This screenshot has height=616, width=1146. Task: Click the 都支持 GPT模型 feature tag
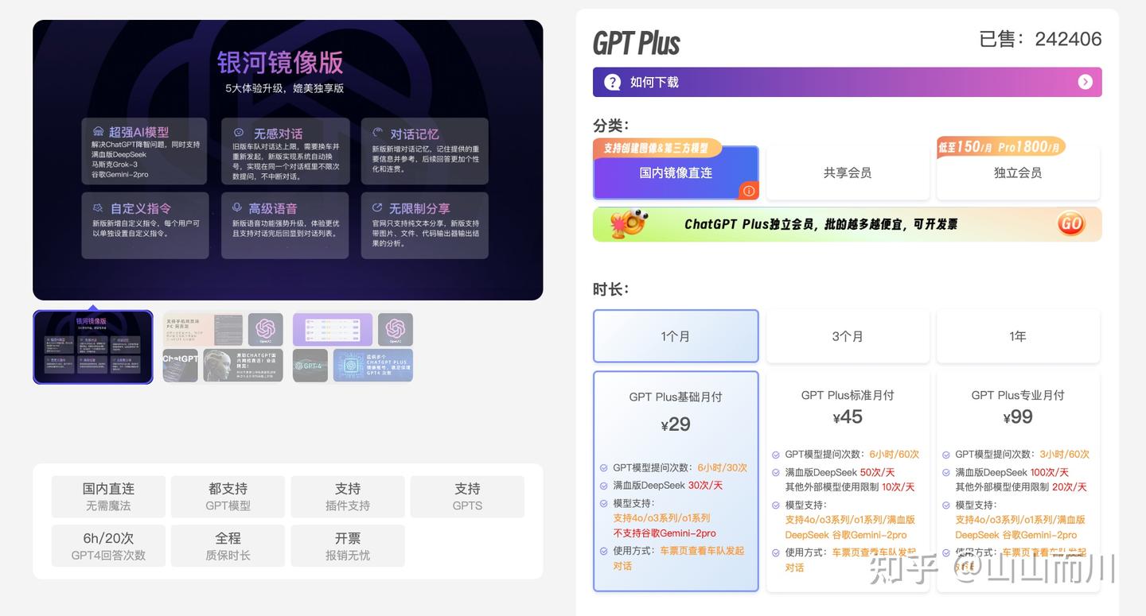[x=228, y=496]
